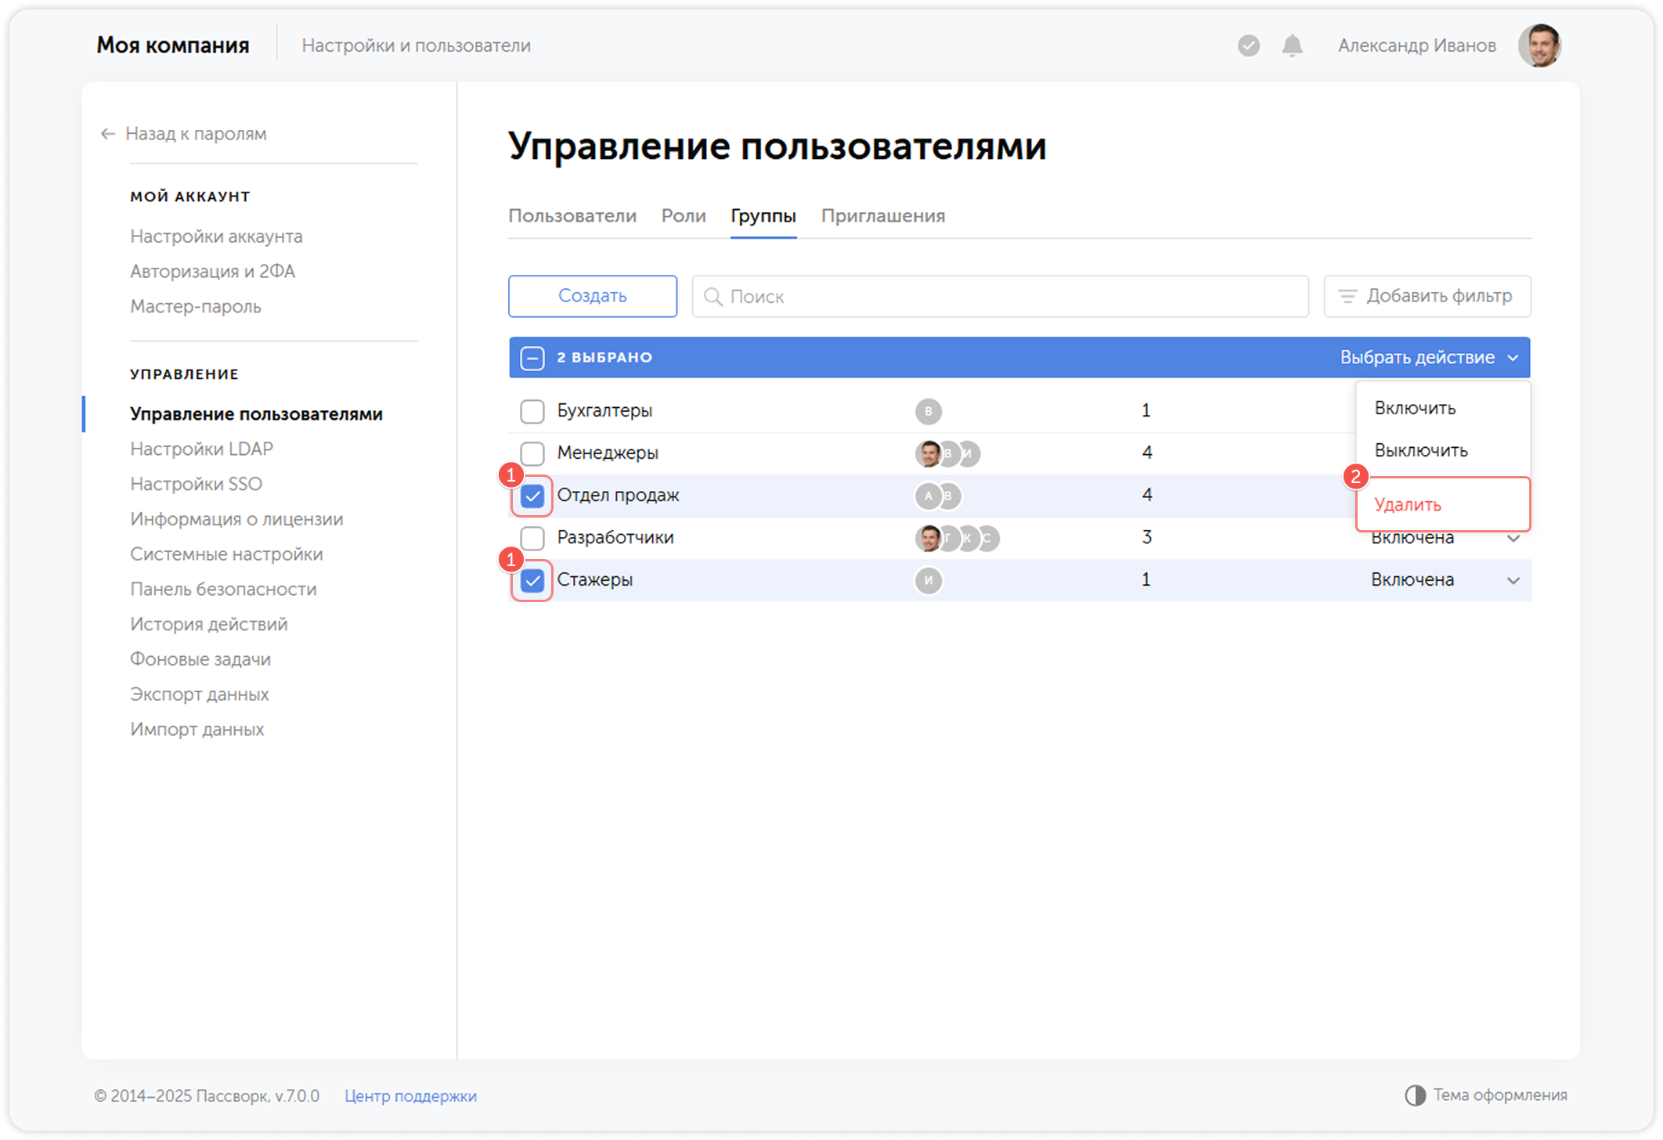Click member count 3 for Разработчики
Image resolution: width=1663 pixels, height=1140 pixels.
click(1146, 537)
